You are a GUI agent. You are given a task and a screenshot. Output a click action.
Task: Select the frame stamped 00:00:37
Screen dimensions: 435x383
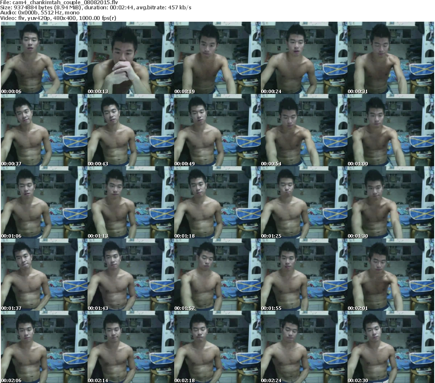(x=44, y=130)
